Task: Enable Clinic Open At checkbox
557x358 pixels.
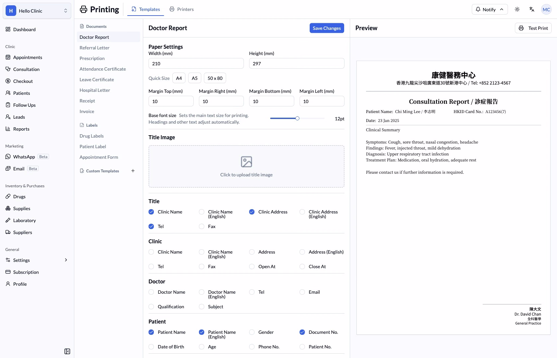Action: (x=252, y=267)
